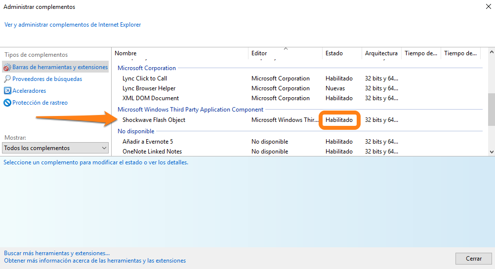Image resolution: width=495 pixels, height=269 pixels.
Task: Collapse Microsoft Windows Third Party Application Component group
Action: tap(190, 110)
